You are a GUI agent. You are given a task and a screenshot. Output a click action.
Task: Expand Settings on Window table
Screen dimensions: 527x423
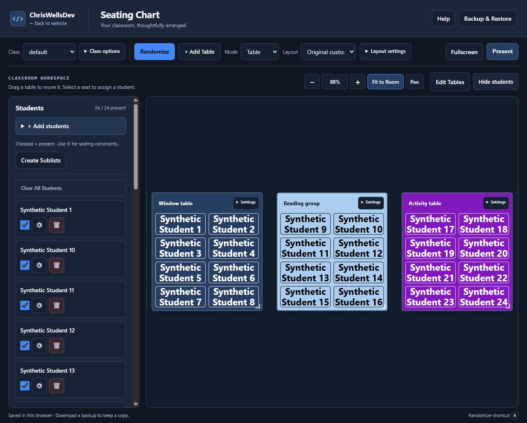246,203
